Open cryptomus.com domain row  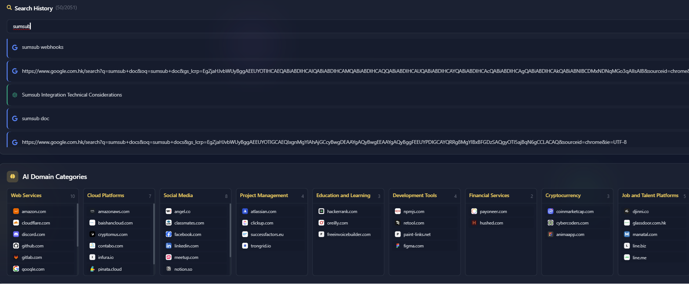pos(119,234)
